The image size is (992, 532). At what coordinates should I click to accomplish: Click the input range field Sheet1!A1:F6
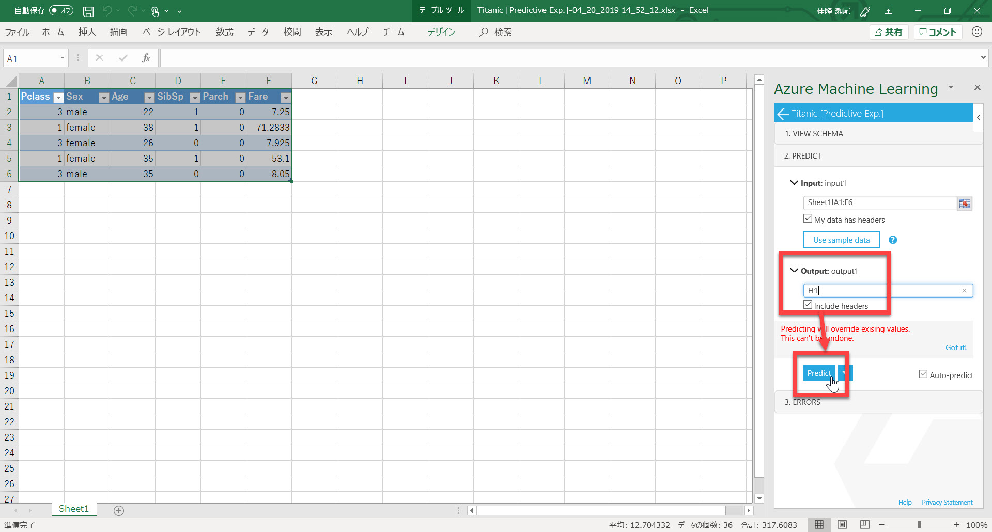(x=880, y=202)
